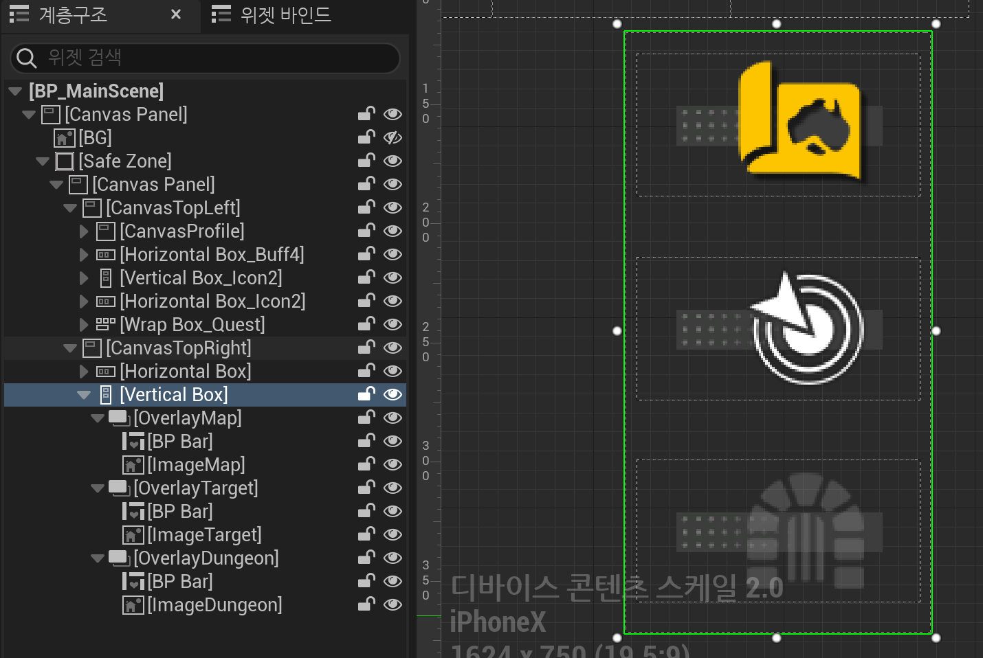
Task: Click the ImageDungeon image icon
Action: click(133, 605)
